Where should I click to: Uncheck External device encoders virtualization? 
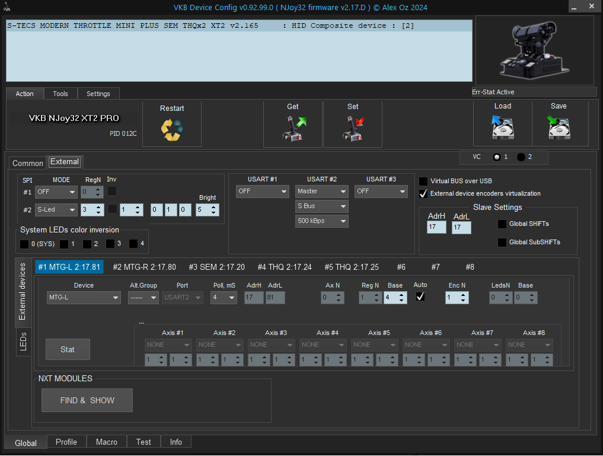pyautogui.click(x=423, y=193)
